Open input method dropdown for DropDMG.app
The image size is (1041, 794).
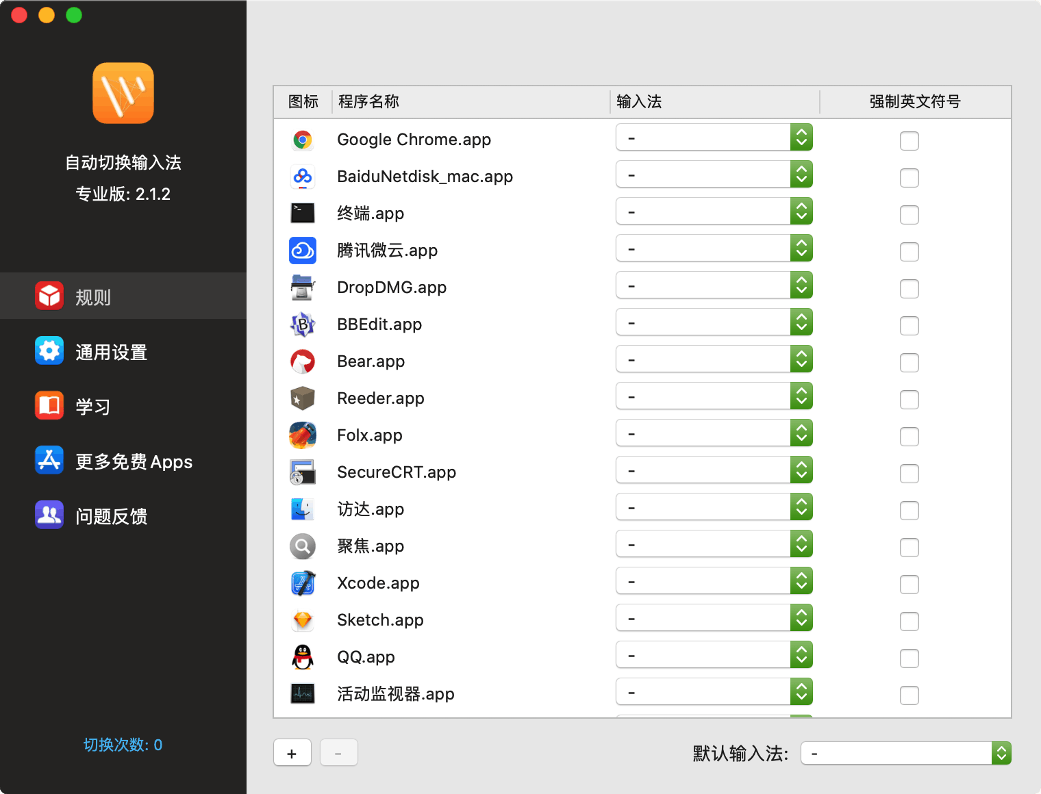pyautogui.click(x=714, y=285)
